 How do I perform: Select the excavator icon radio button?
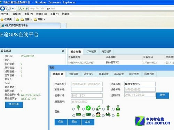(93, 109)
